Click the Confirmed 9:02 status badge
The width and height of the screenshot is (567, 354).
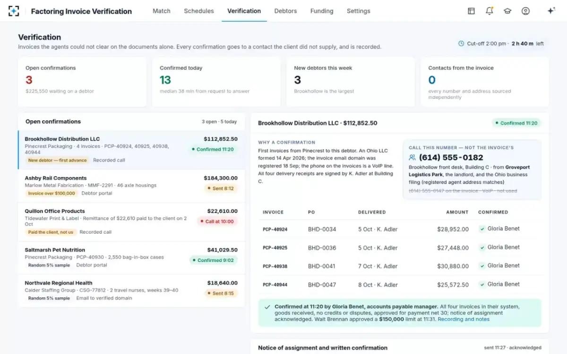coord(213,260)
